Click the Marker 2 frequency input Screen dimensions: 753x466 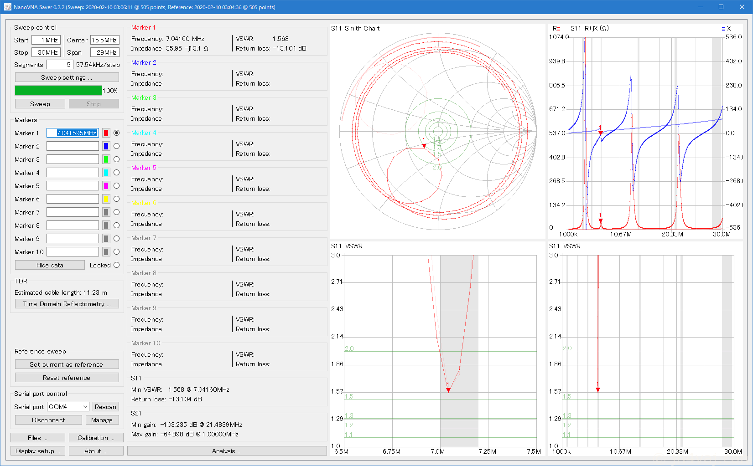coord(73,146)
